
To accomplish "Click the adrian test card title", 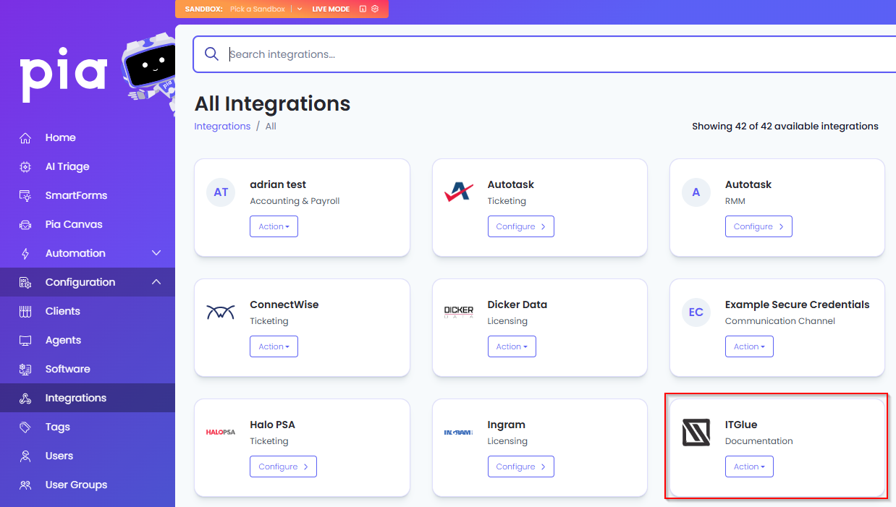I will tap(278, 184).
